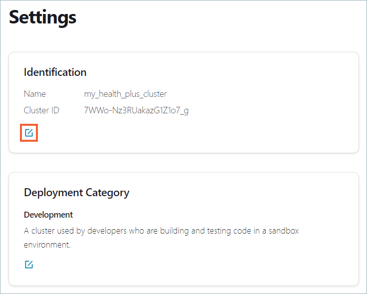Select the bold Development category label
This screenshot has height=294, width=367.
(x=48, y=215)
